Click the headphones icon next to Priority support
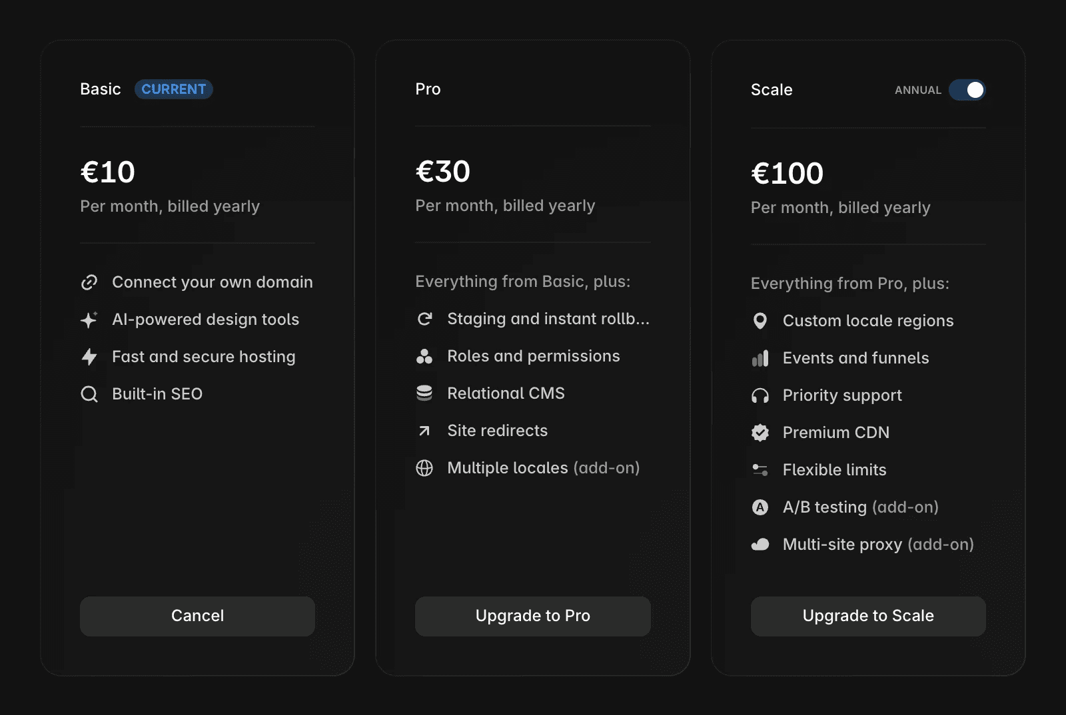Viewport: 1066px width, 715px height. 760,395
